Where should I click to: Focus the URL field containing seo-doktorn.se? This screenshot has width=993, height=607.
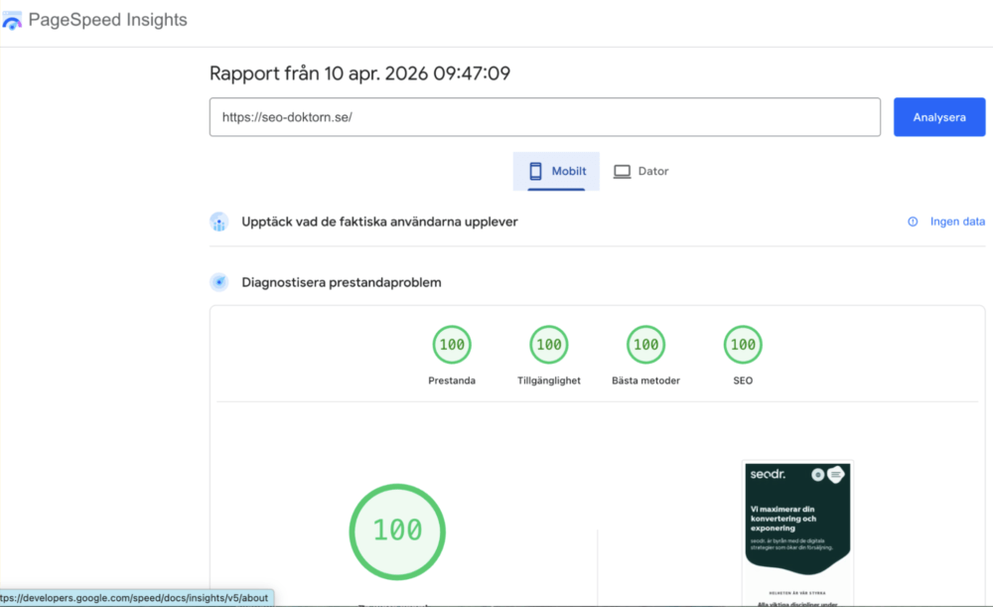(x=544, y=117)
